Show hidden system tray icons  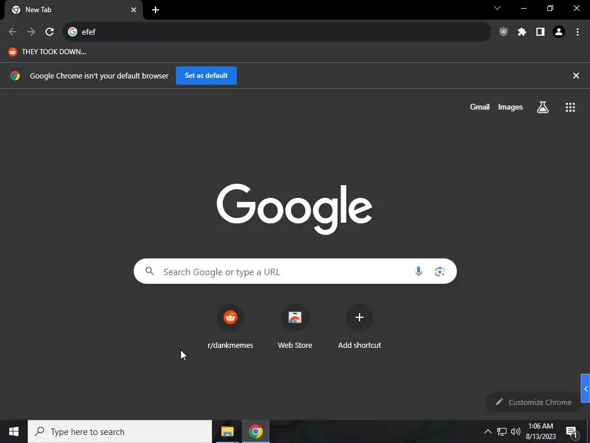click(x=487, y=431)
